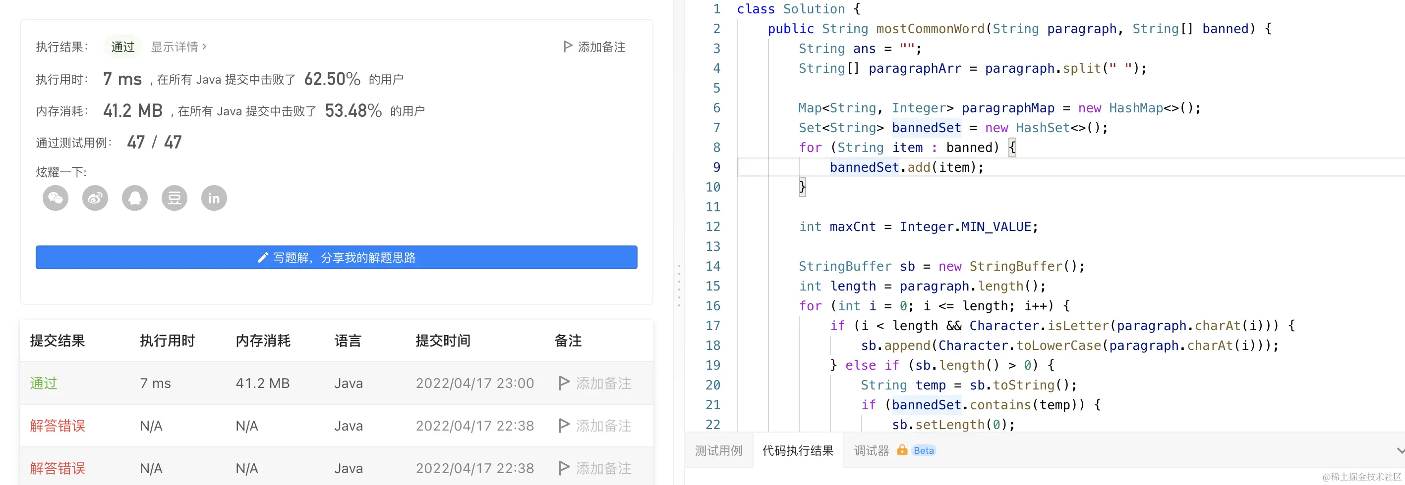
Task: Expand 显示详情 to show result details
Action: pos(179,47)
